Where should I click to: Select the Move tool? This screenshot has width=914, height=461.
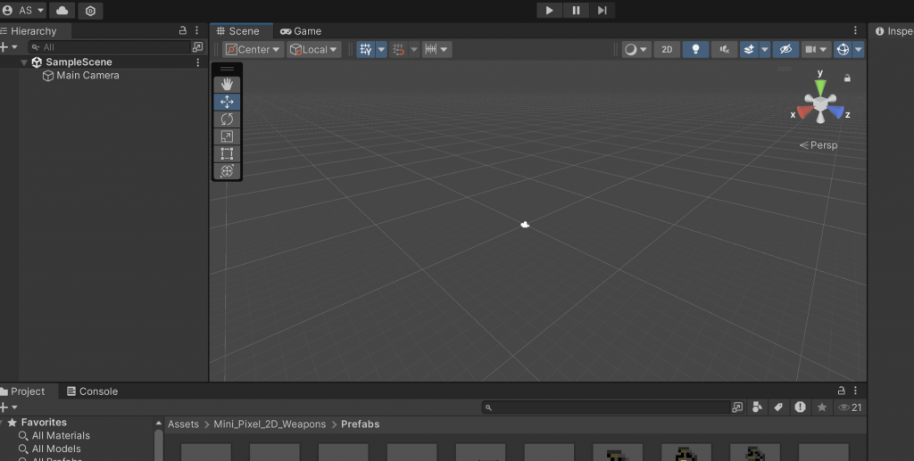click(227, 102)
